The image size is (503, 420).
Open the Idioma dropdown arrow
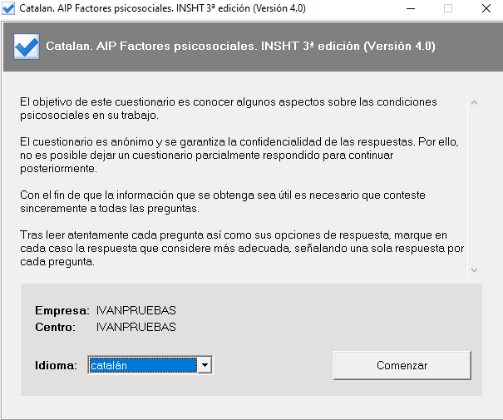click(x=205, y=365)
